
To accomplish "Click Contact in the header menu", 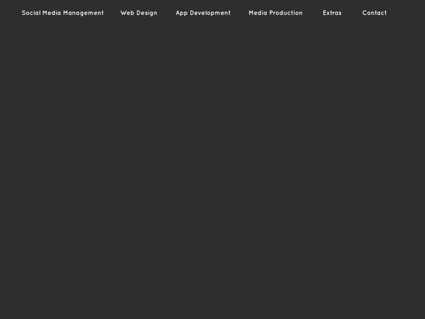I will tap(374, 13).
